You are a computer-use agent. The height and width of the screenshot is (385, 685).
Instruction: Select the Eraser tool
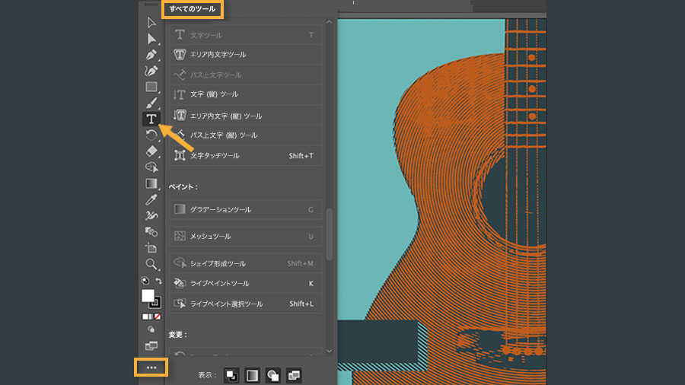151,151
